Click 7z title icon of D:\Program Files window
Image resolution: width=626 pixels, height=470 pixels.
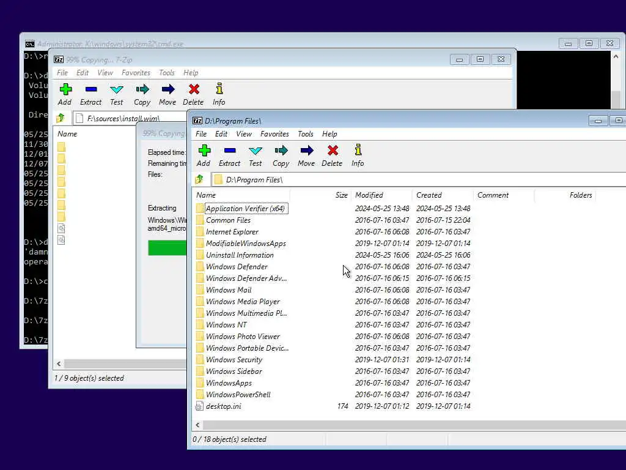(197, 121)
